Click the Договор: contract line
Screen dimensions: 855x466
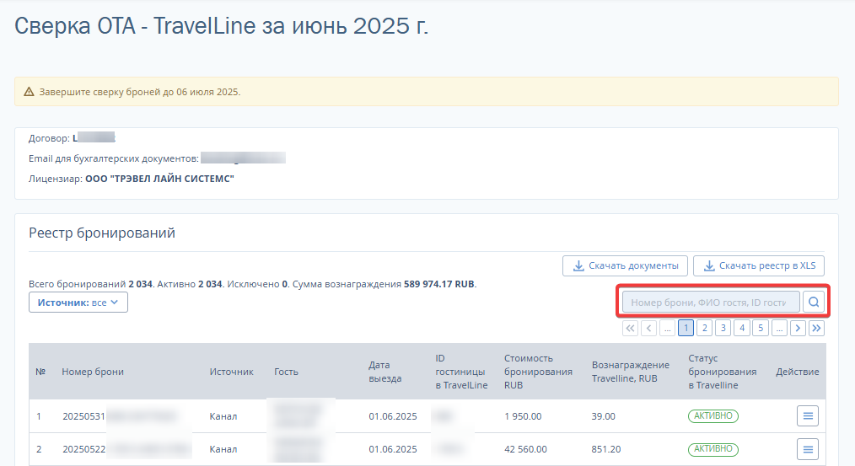point(72,138)
